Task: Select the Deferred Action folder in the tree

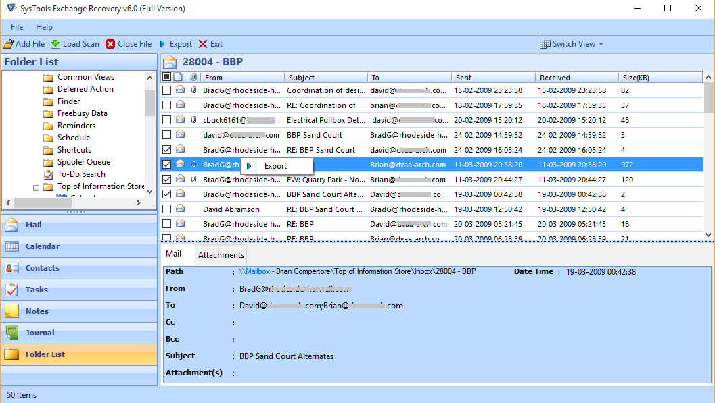Action: pyautogui.click(x=85, y=89)
